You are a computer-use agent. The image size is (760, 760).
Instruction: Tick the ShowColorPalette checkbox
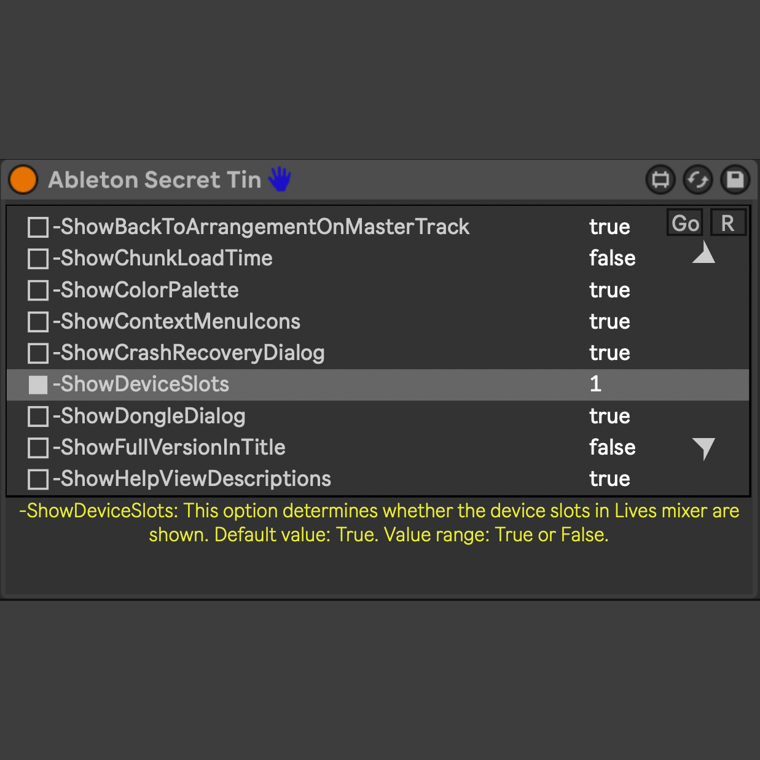pos(38,290)
